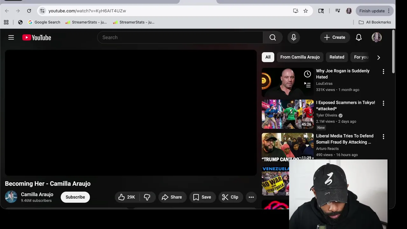Screen dimensions: 407x229
Task: Open the Joe Rogan video thumbnail
Action: tap(287, 82)
